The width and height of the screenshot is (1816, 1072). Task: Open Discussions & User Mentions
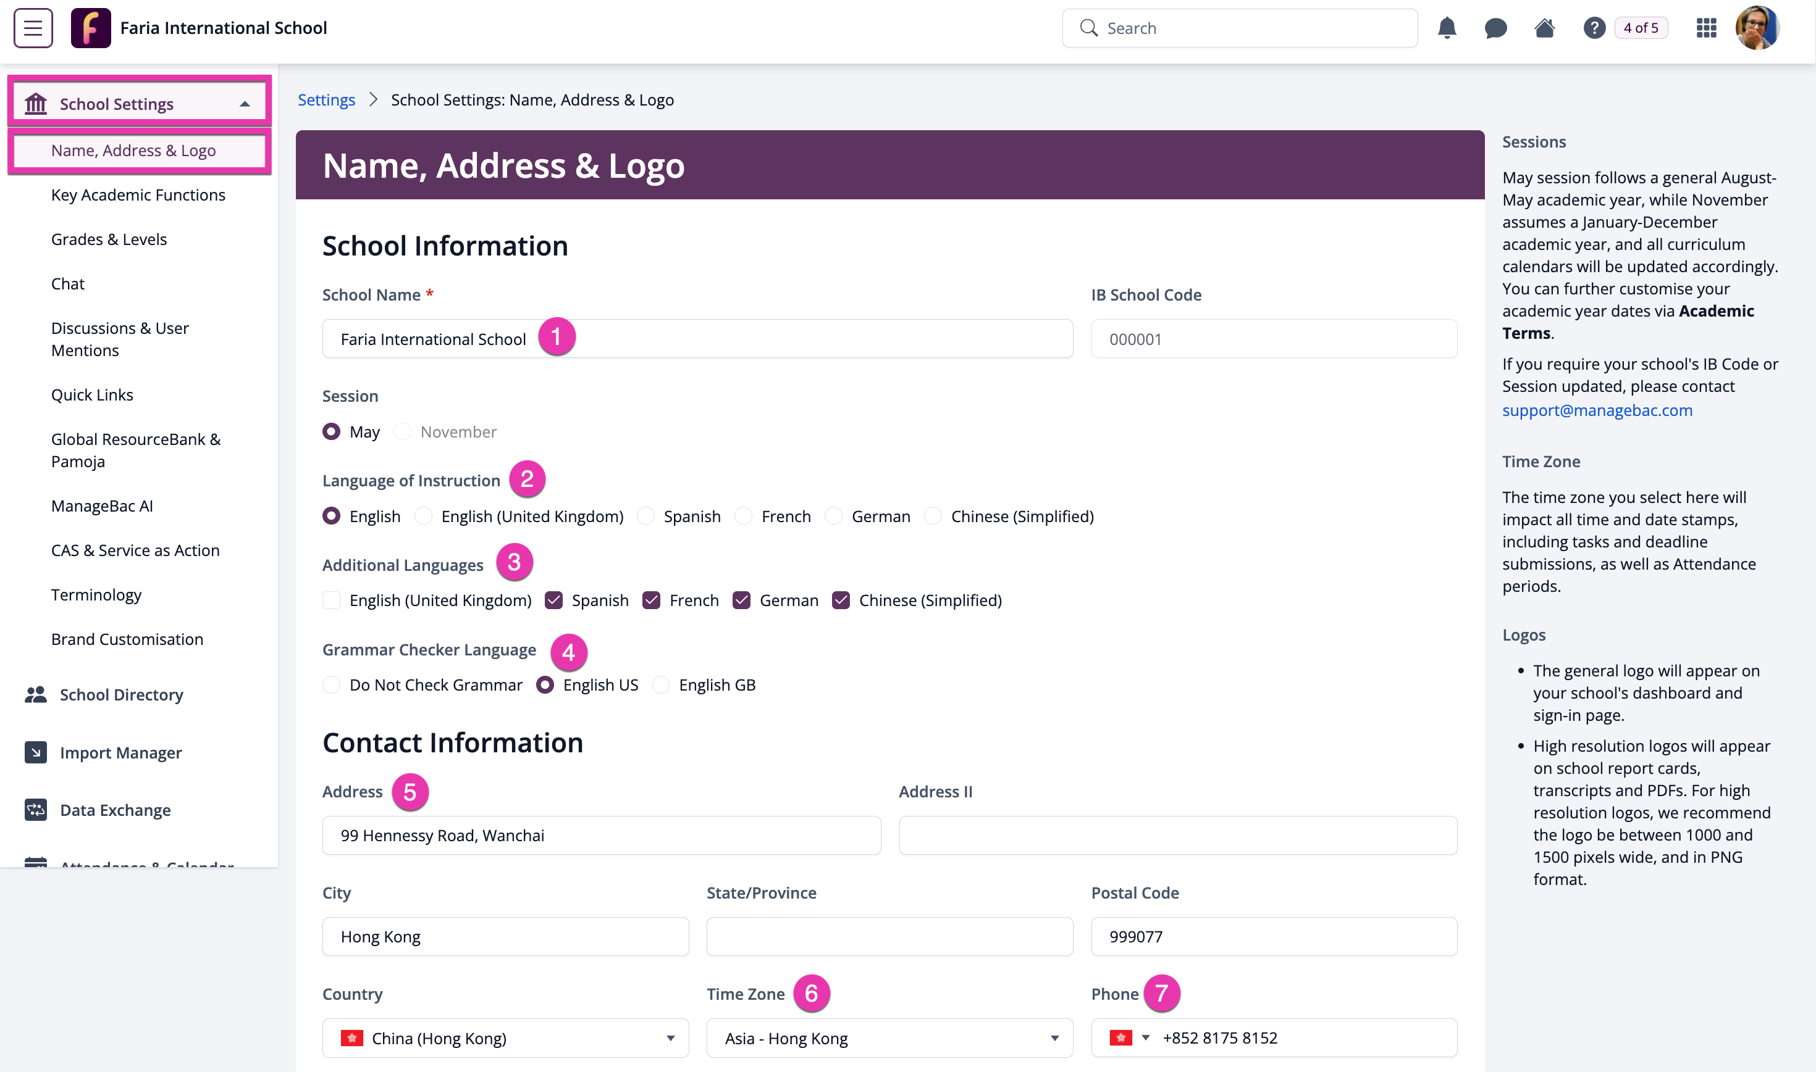click(120, 339)
